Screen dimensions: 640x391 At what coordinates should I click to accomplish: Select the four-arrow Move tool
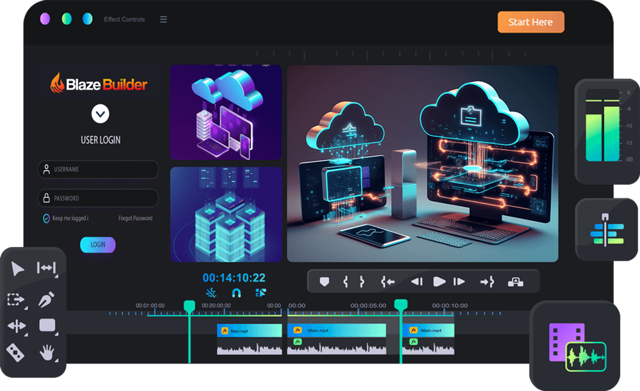click(x=17, y=326)
